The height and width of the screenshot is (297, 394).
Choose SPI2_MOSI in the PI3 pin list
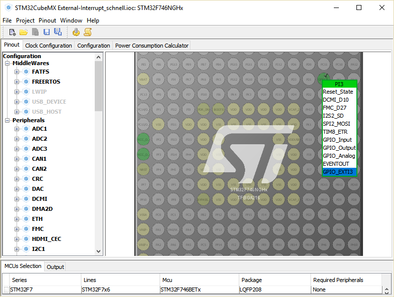point(339,124)
